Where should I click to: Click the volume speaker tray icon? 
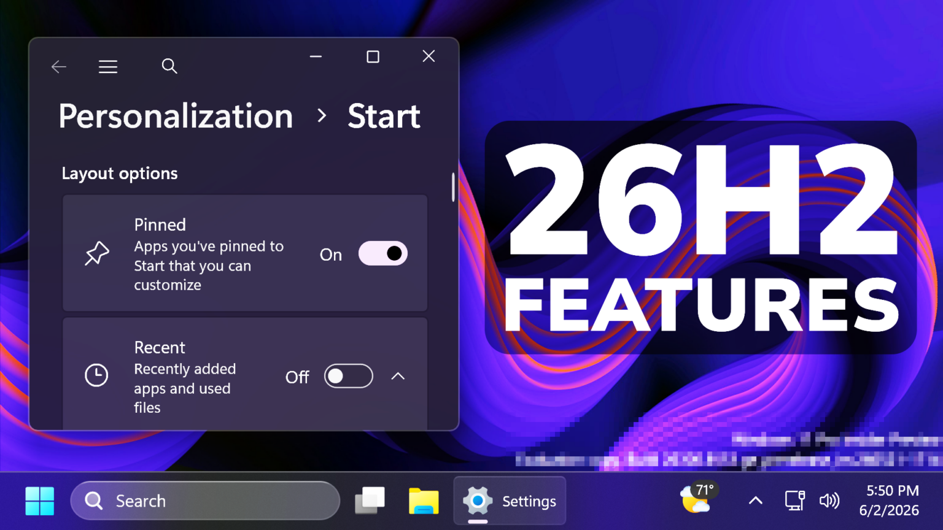tap(829, 501)
